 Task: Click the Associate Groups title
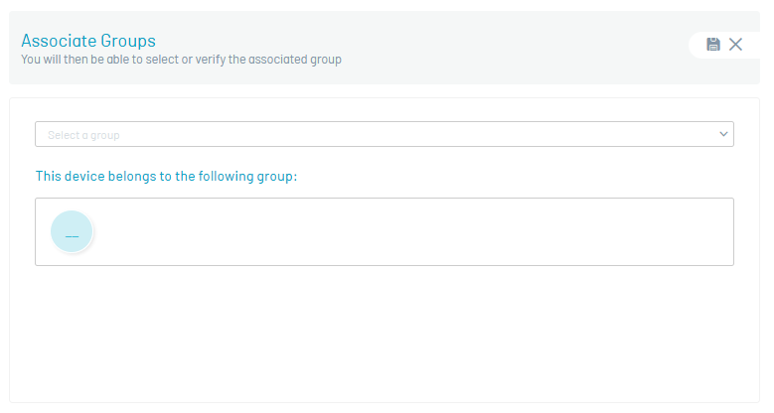(88, 41)
